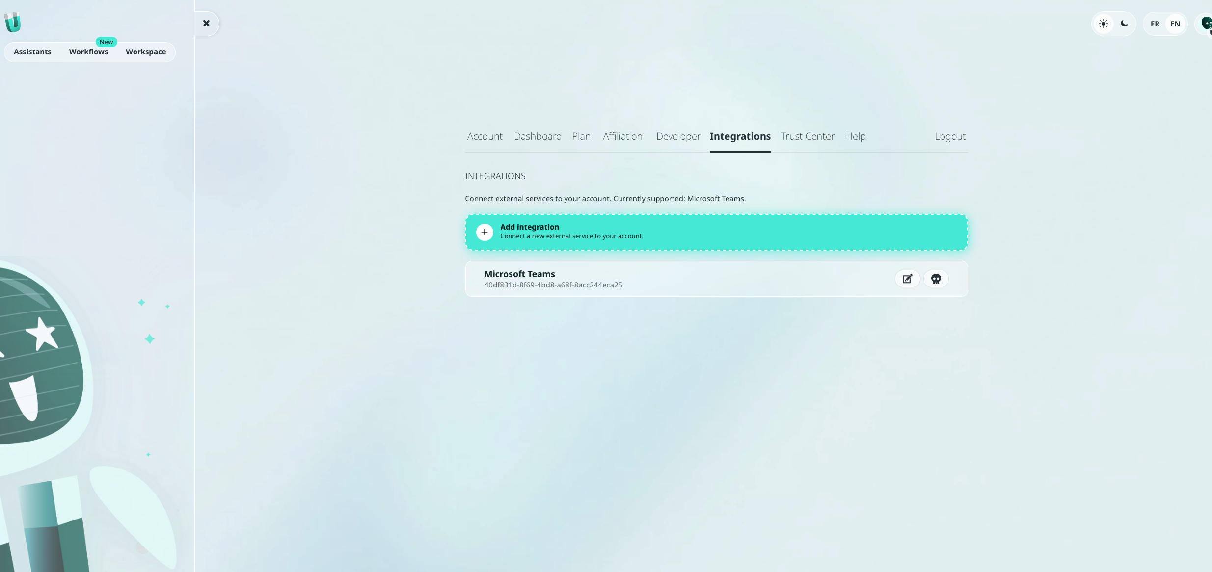View the Trust Center tab
This screenshot has width=1212, height=572.
tap(808, 136)
